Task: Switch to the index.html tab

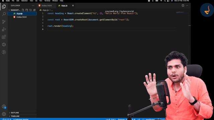Action: point(47,6)
